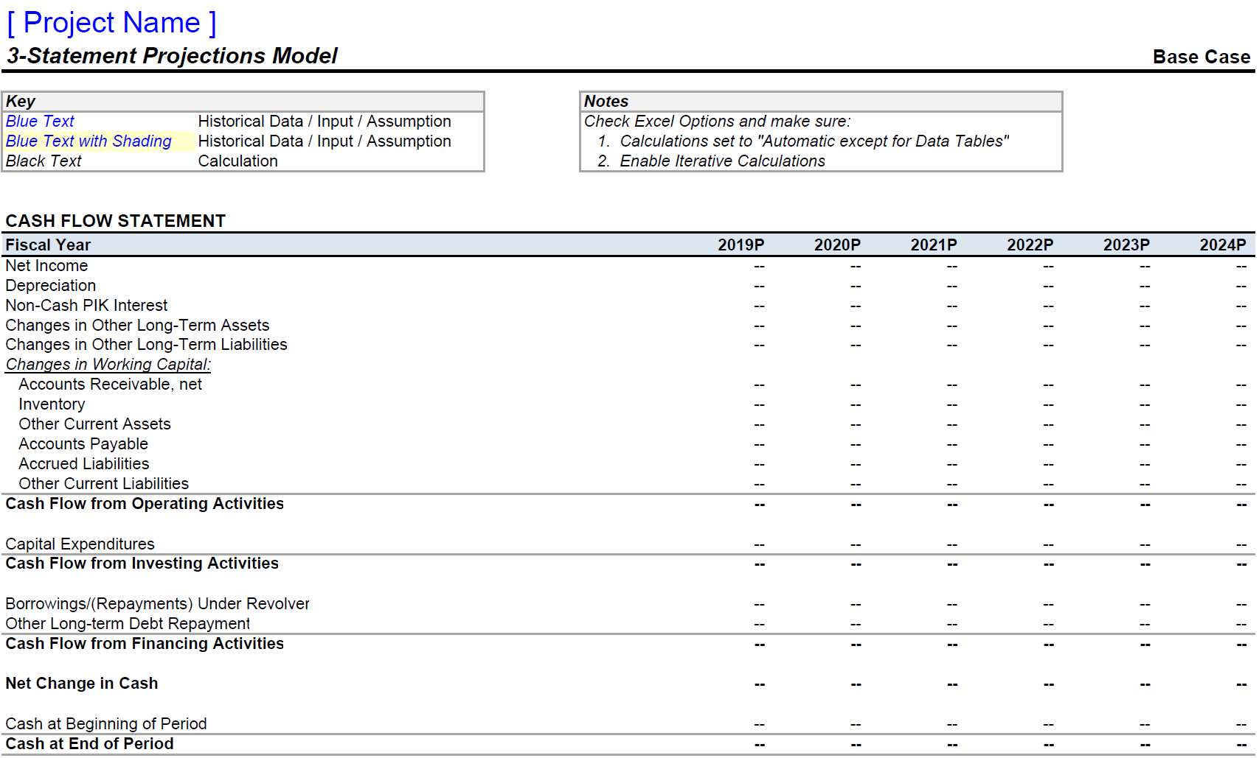Click the 2019P column header
This screenshot has width=1259, height=758.
click(x=741, y=245)
